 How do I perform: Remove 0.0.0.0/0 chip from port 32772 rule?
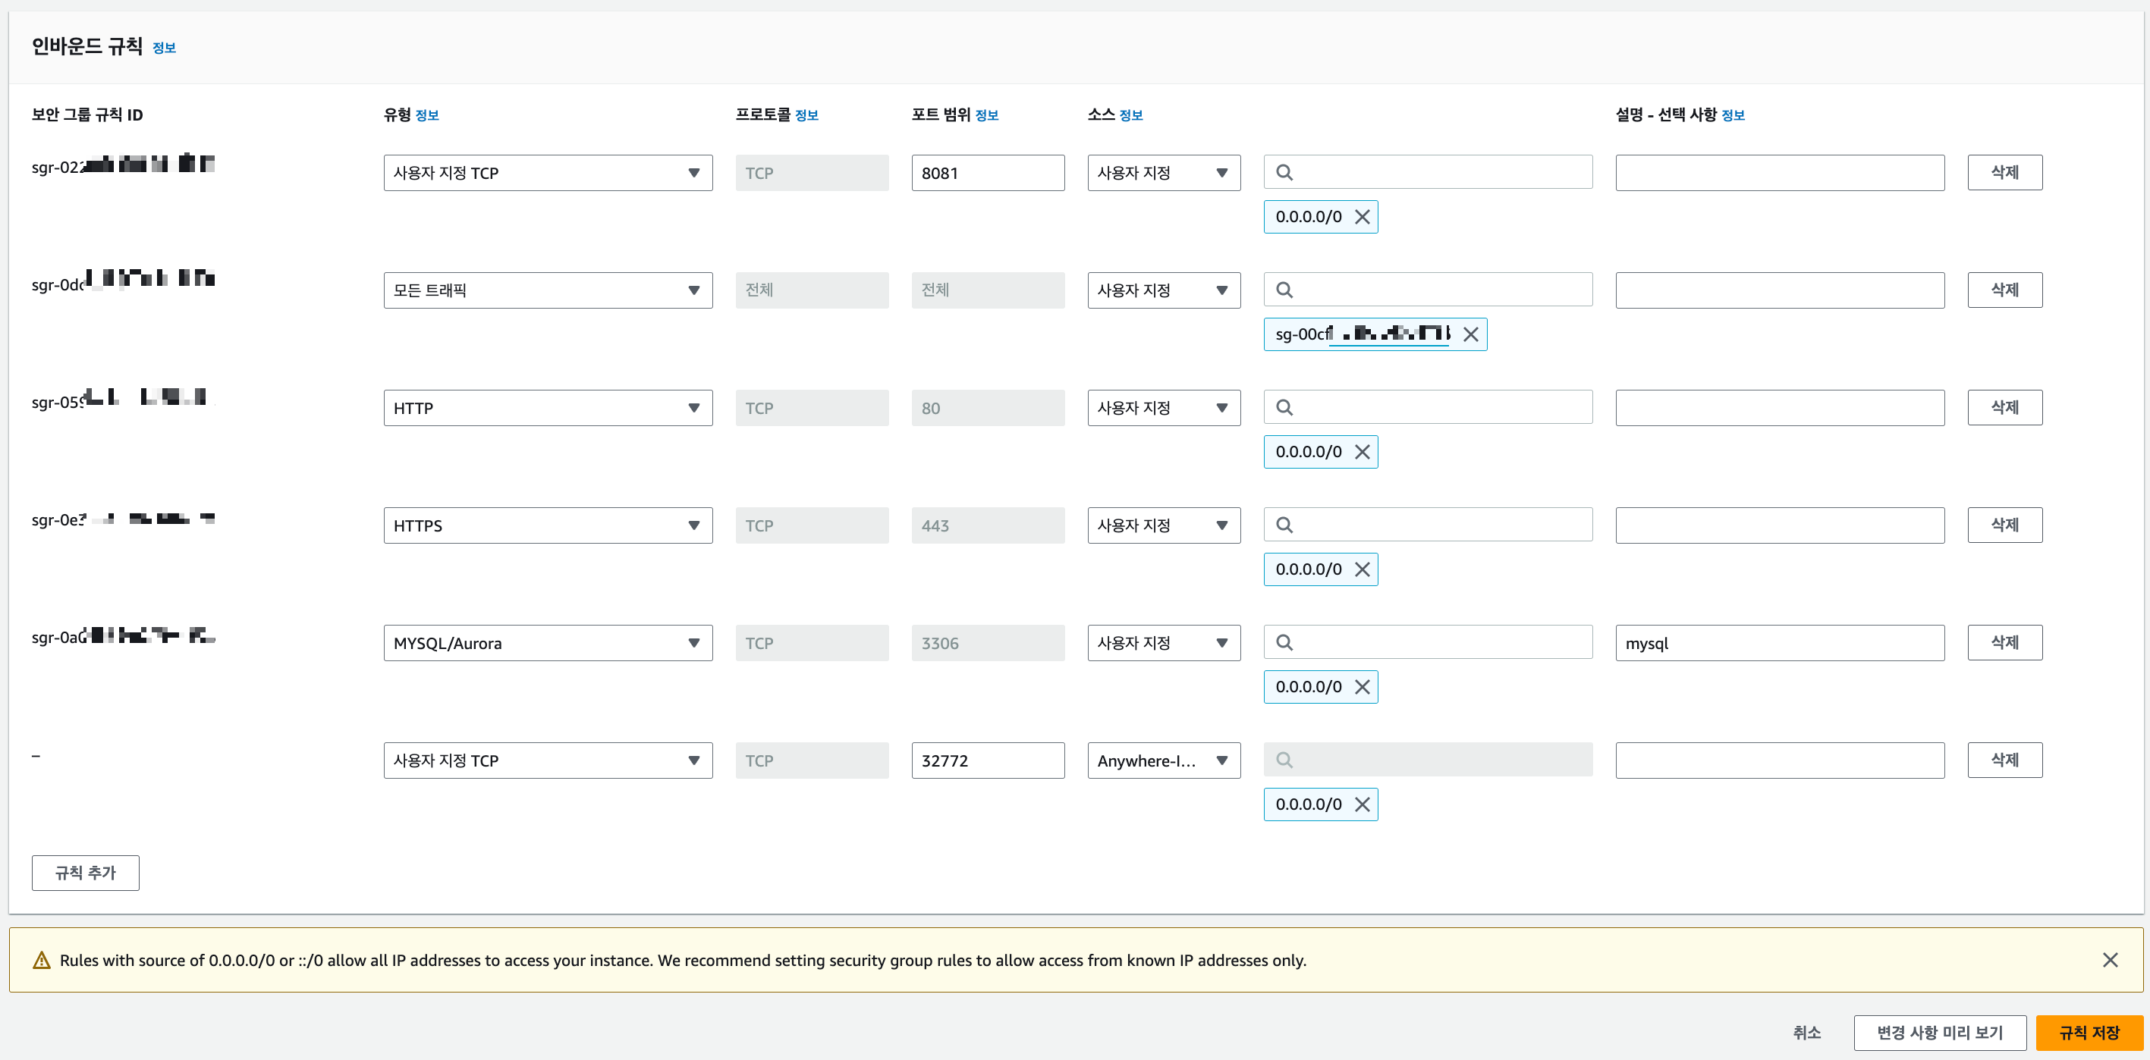pos(1362,804)
